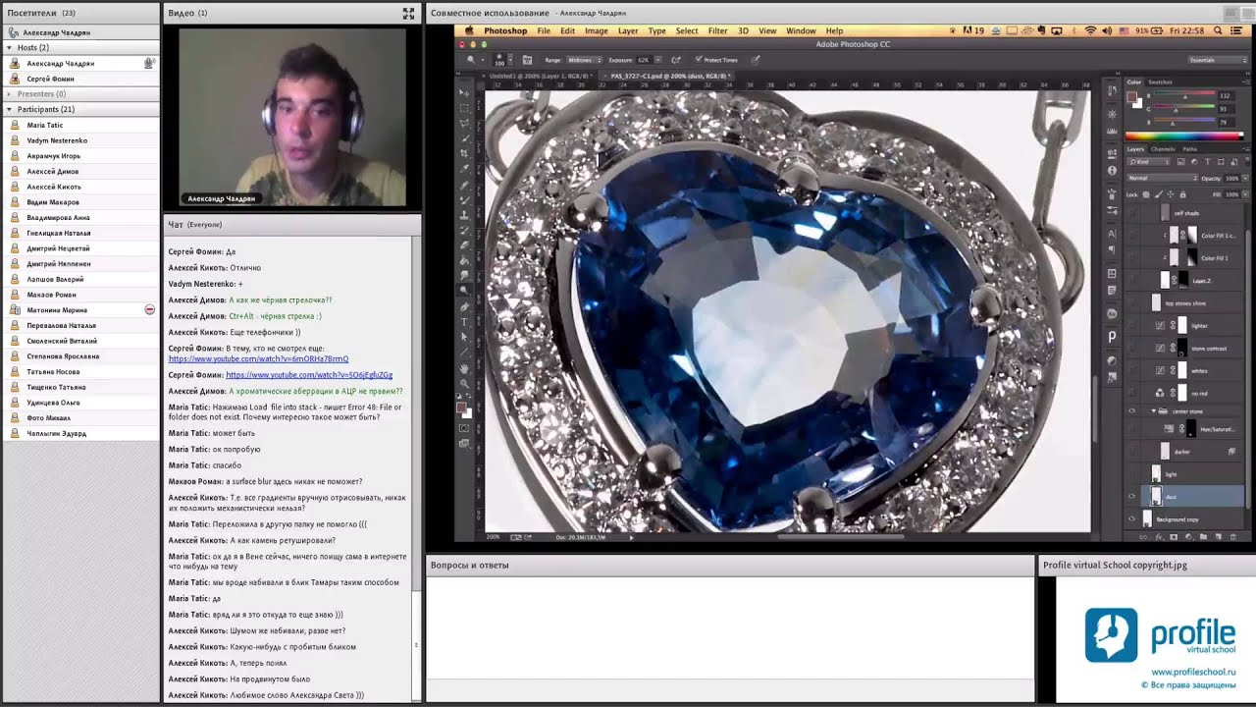Open the Range Midtones dropdown
1256x707 pixels.
coord(584,60)
